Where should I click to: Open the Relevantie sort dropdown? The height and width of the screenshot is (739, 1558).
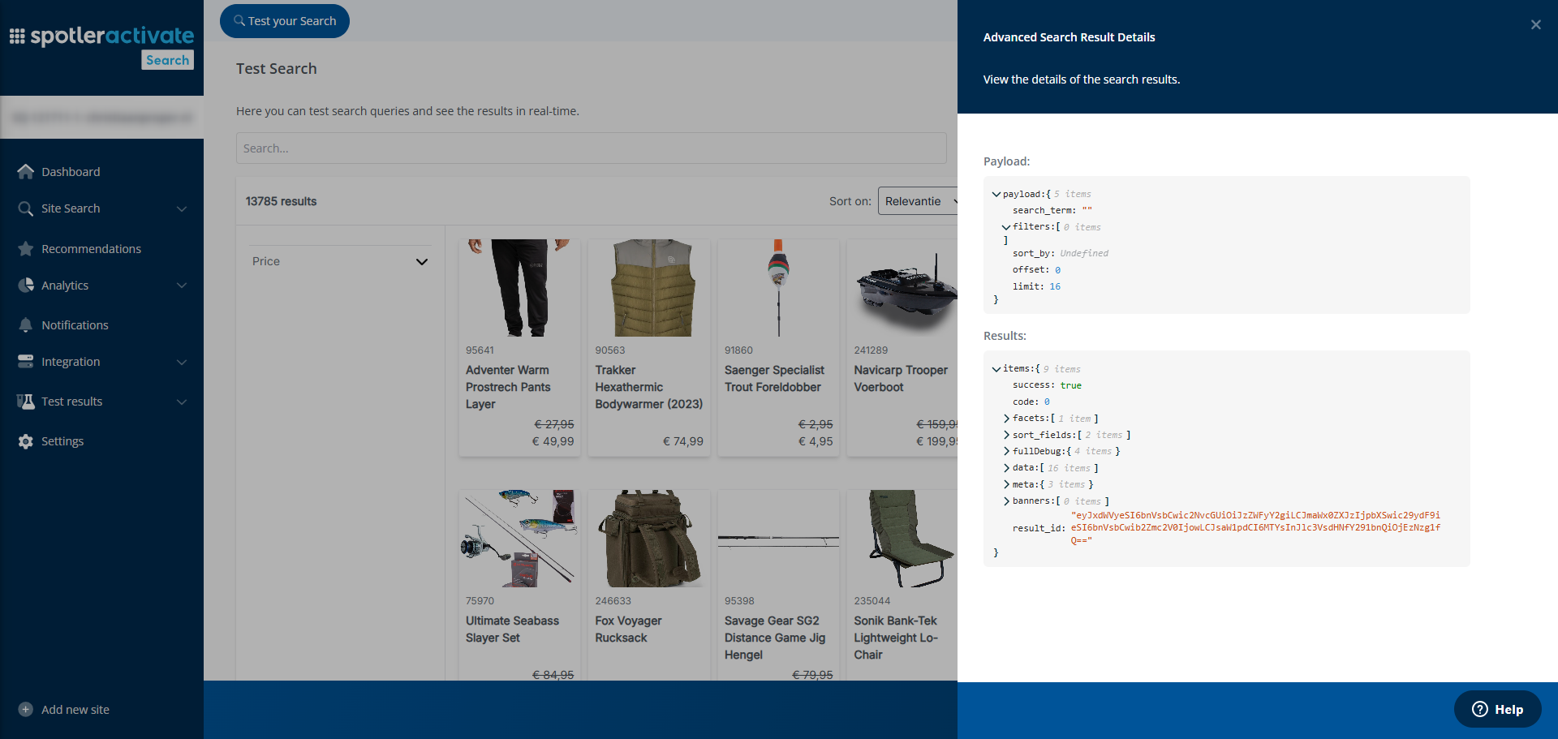(918, 201)
